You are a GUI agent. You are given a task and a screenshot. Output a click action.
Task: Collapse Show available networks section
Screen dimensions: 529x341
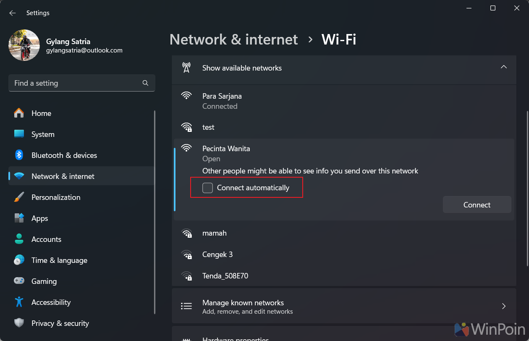503,68
